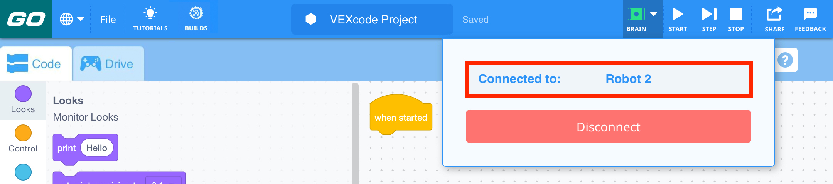Click the Step playback icon
This screenshot has height=184, width=833.
[709, 15]
